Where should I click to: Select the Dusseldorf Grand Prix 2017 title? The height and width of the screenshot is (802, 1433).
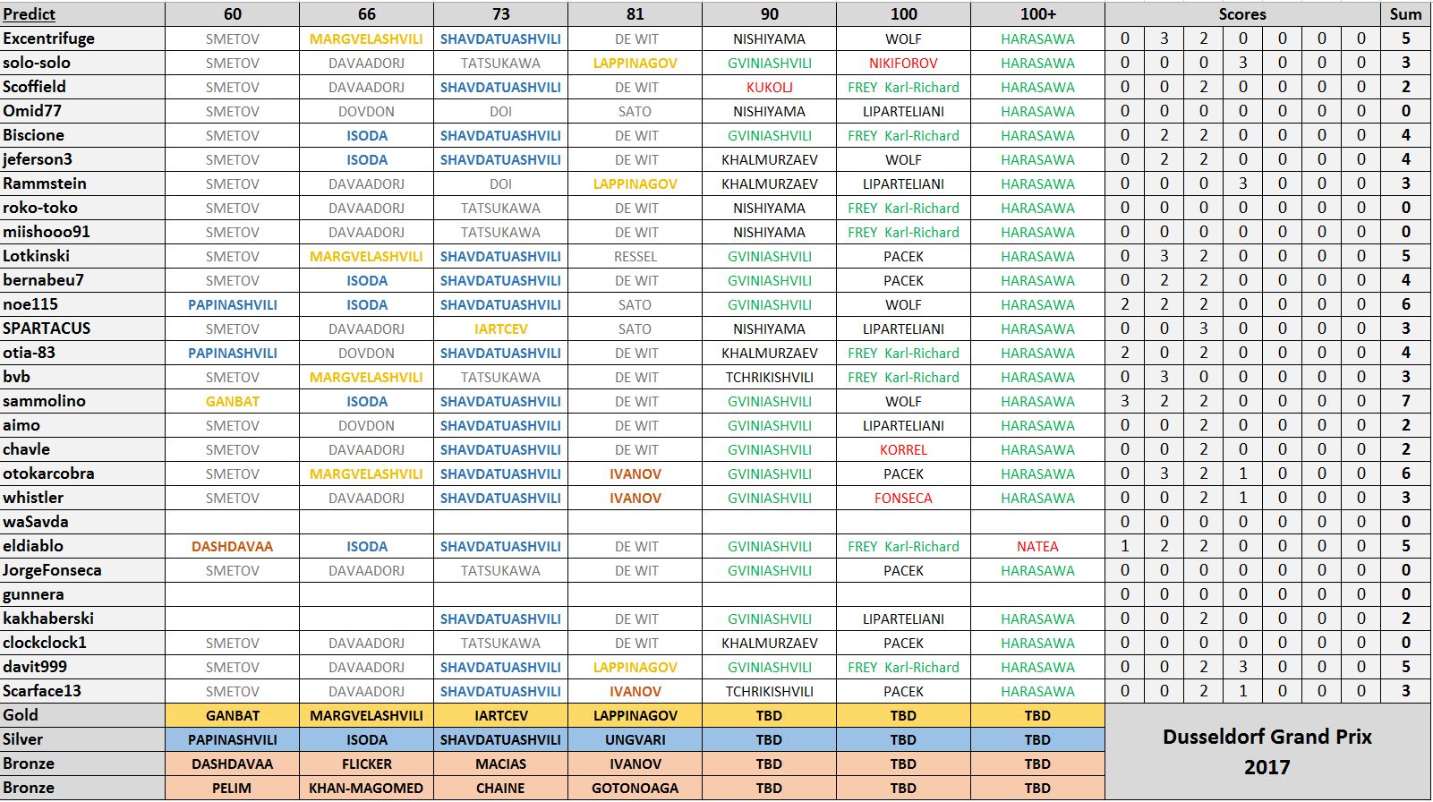tap(1267, 752)
